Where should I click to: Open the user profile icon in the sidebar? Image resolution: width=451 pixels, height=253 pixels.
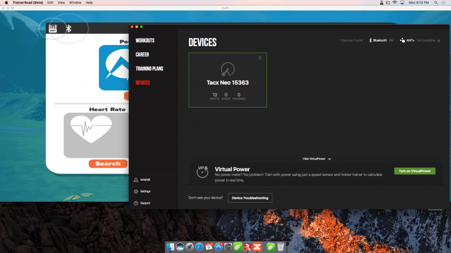[136, 180]
